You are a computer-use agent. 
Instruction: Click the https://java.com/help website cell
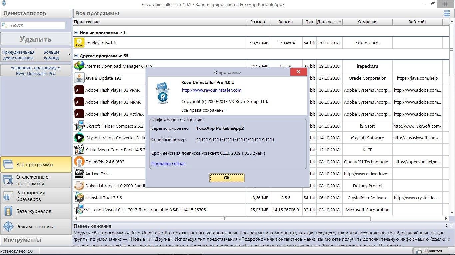pos(417,78)
